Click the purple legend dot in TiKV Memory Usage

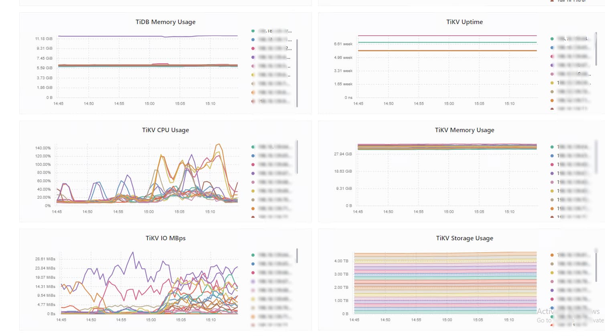tap(552, 173)
